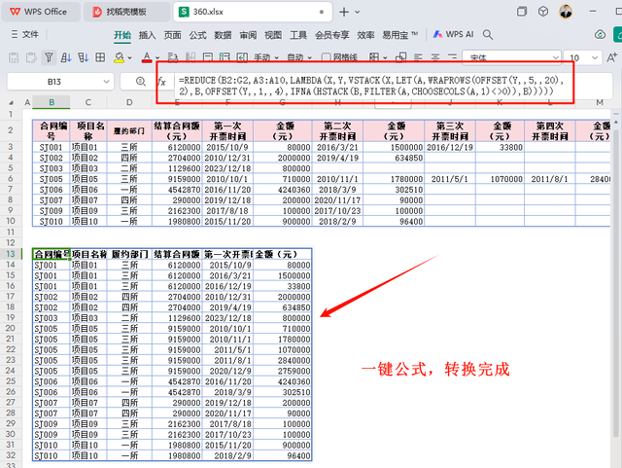
Task: Expand the fill color dropdown arrow
Action: coord(129,58)
